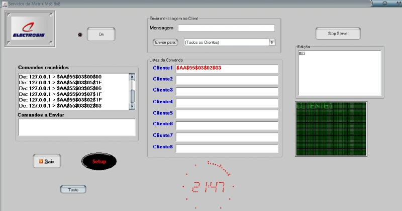Click the Comandos a Enviar text box
Image resolution: width=402 pixels, height=211 pixels.
pos(76,127)
